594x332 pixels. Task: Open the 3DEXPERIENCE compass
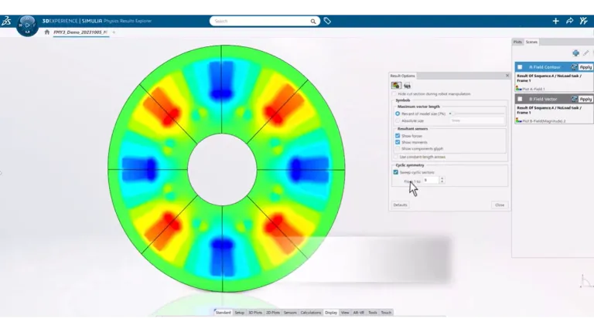coord(27,25)
